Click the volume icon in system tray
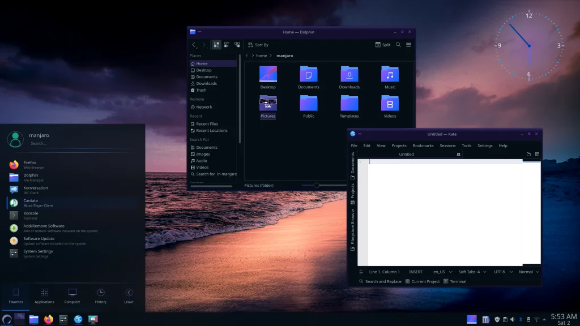The height and width of the screenshot is (326, 580). 513,320
